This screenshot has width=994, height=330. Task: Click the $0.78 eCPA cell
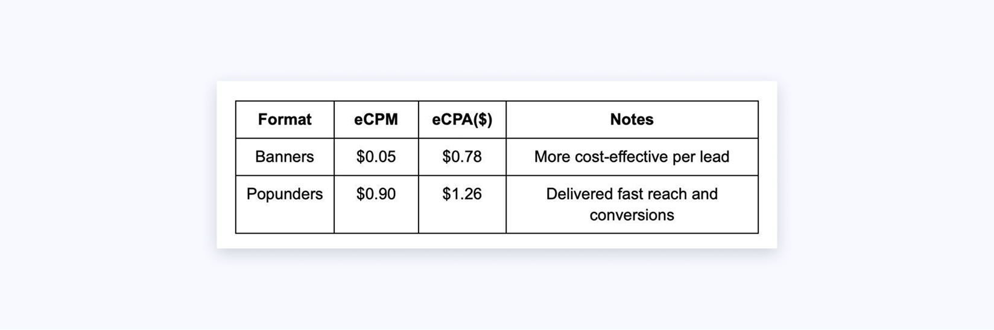pos(462,157)
